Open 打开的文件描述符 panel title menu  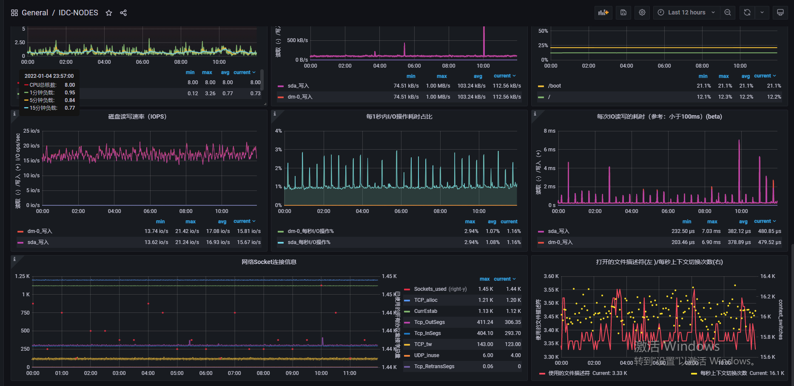point(659,262)
